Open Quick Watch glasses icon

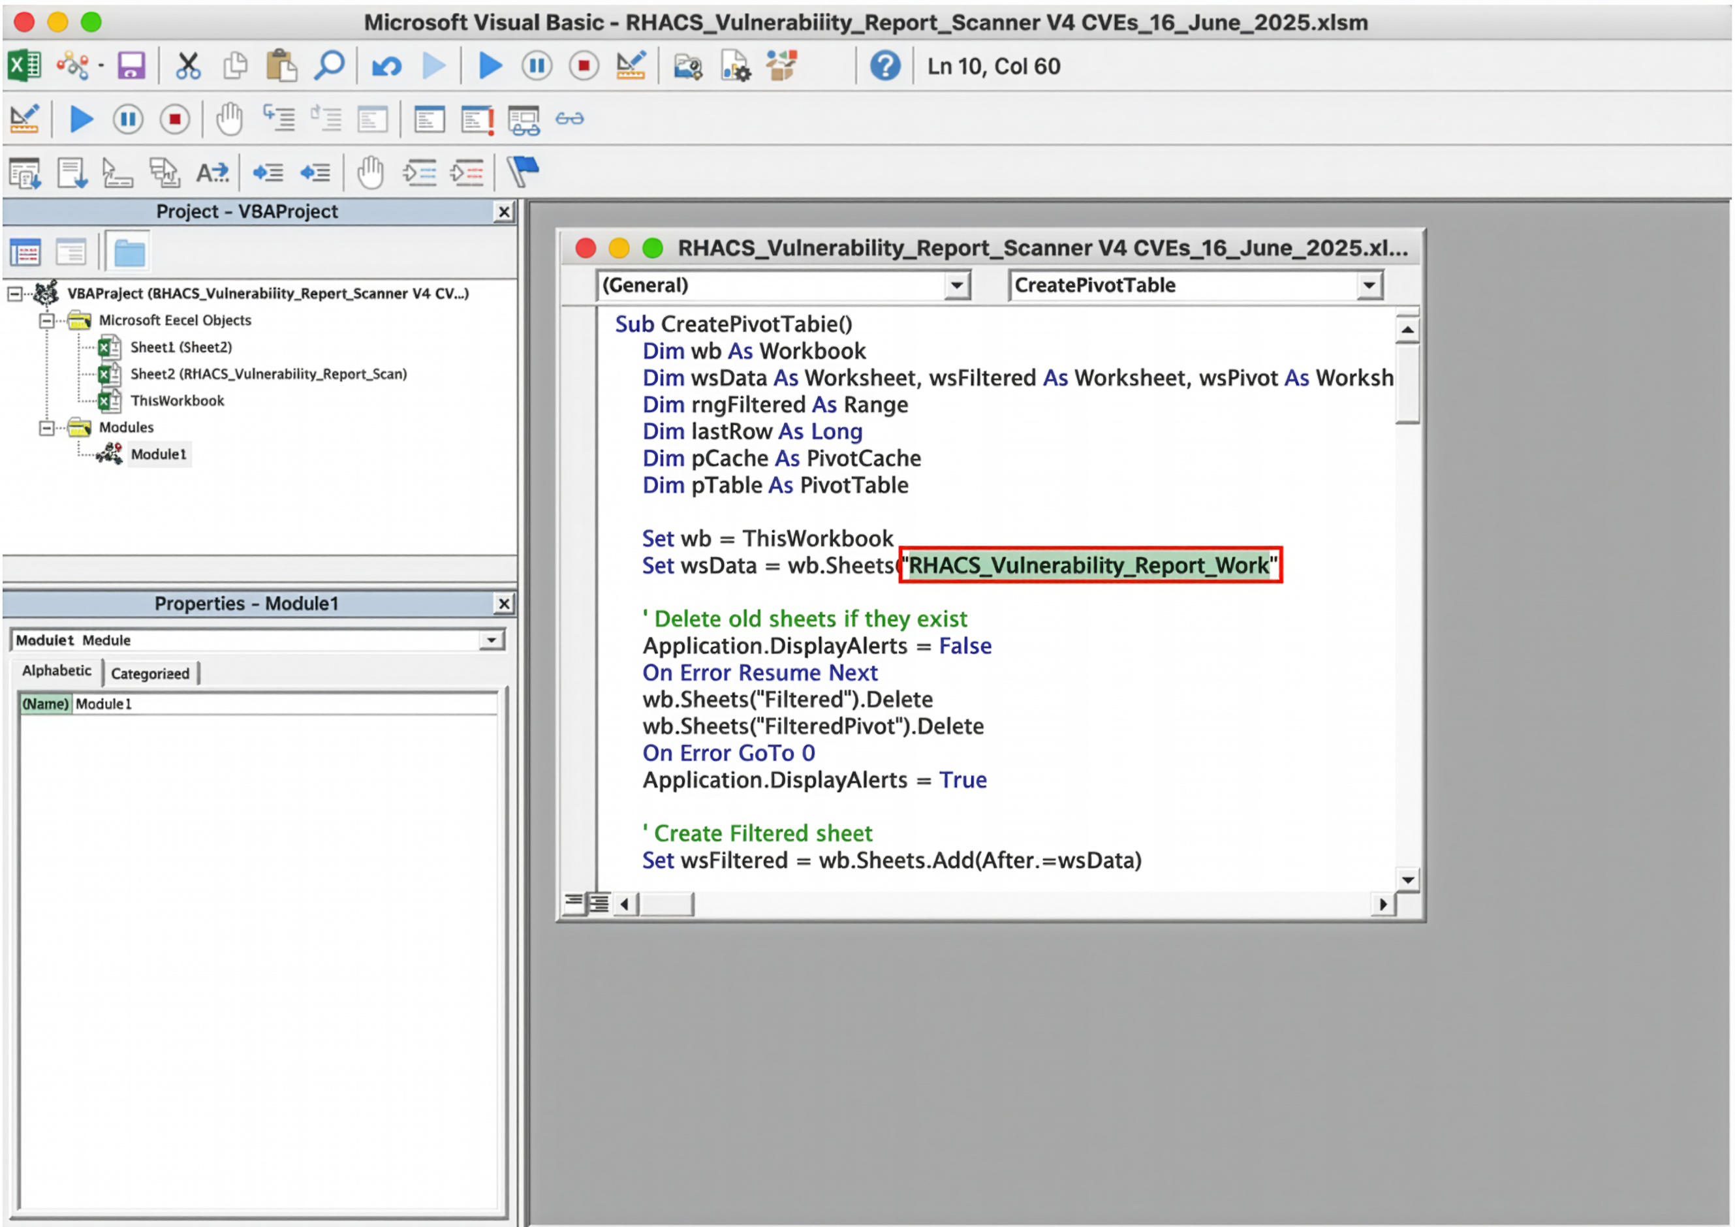[x=570, y=119]
